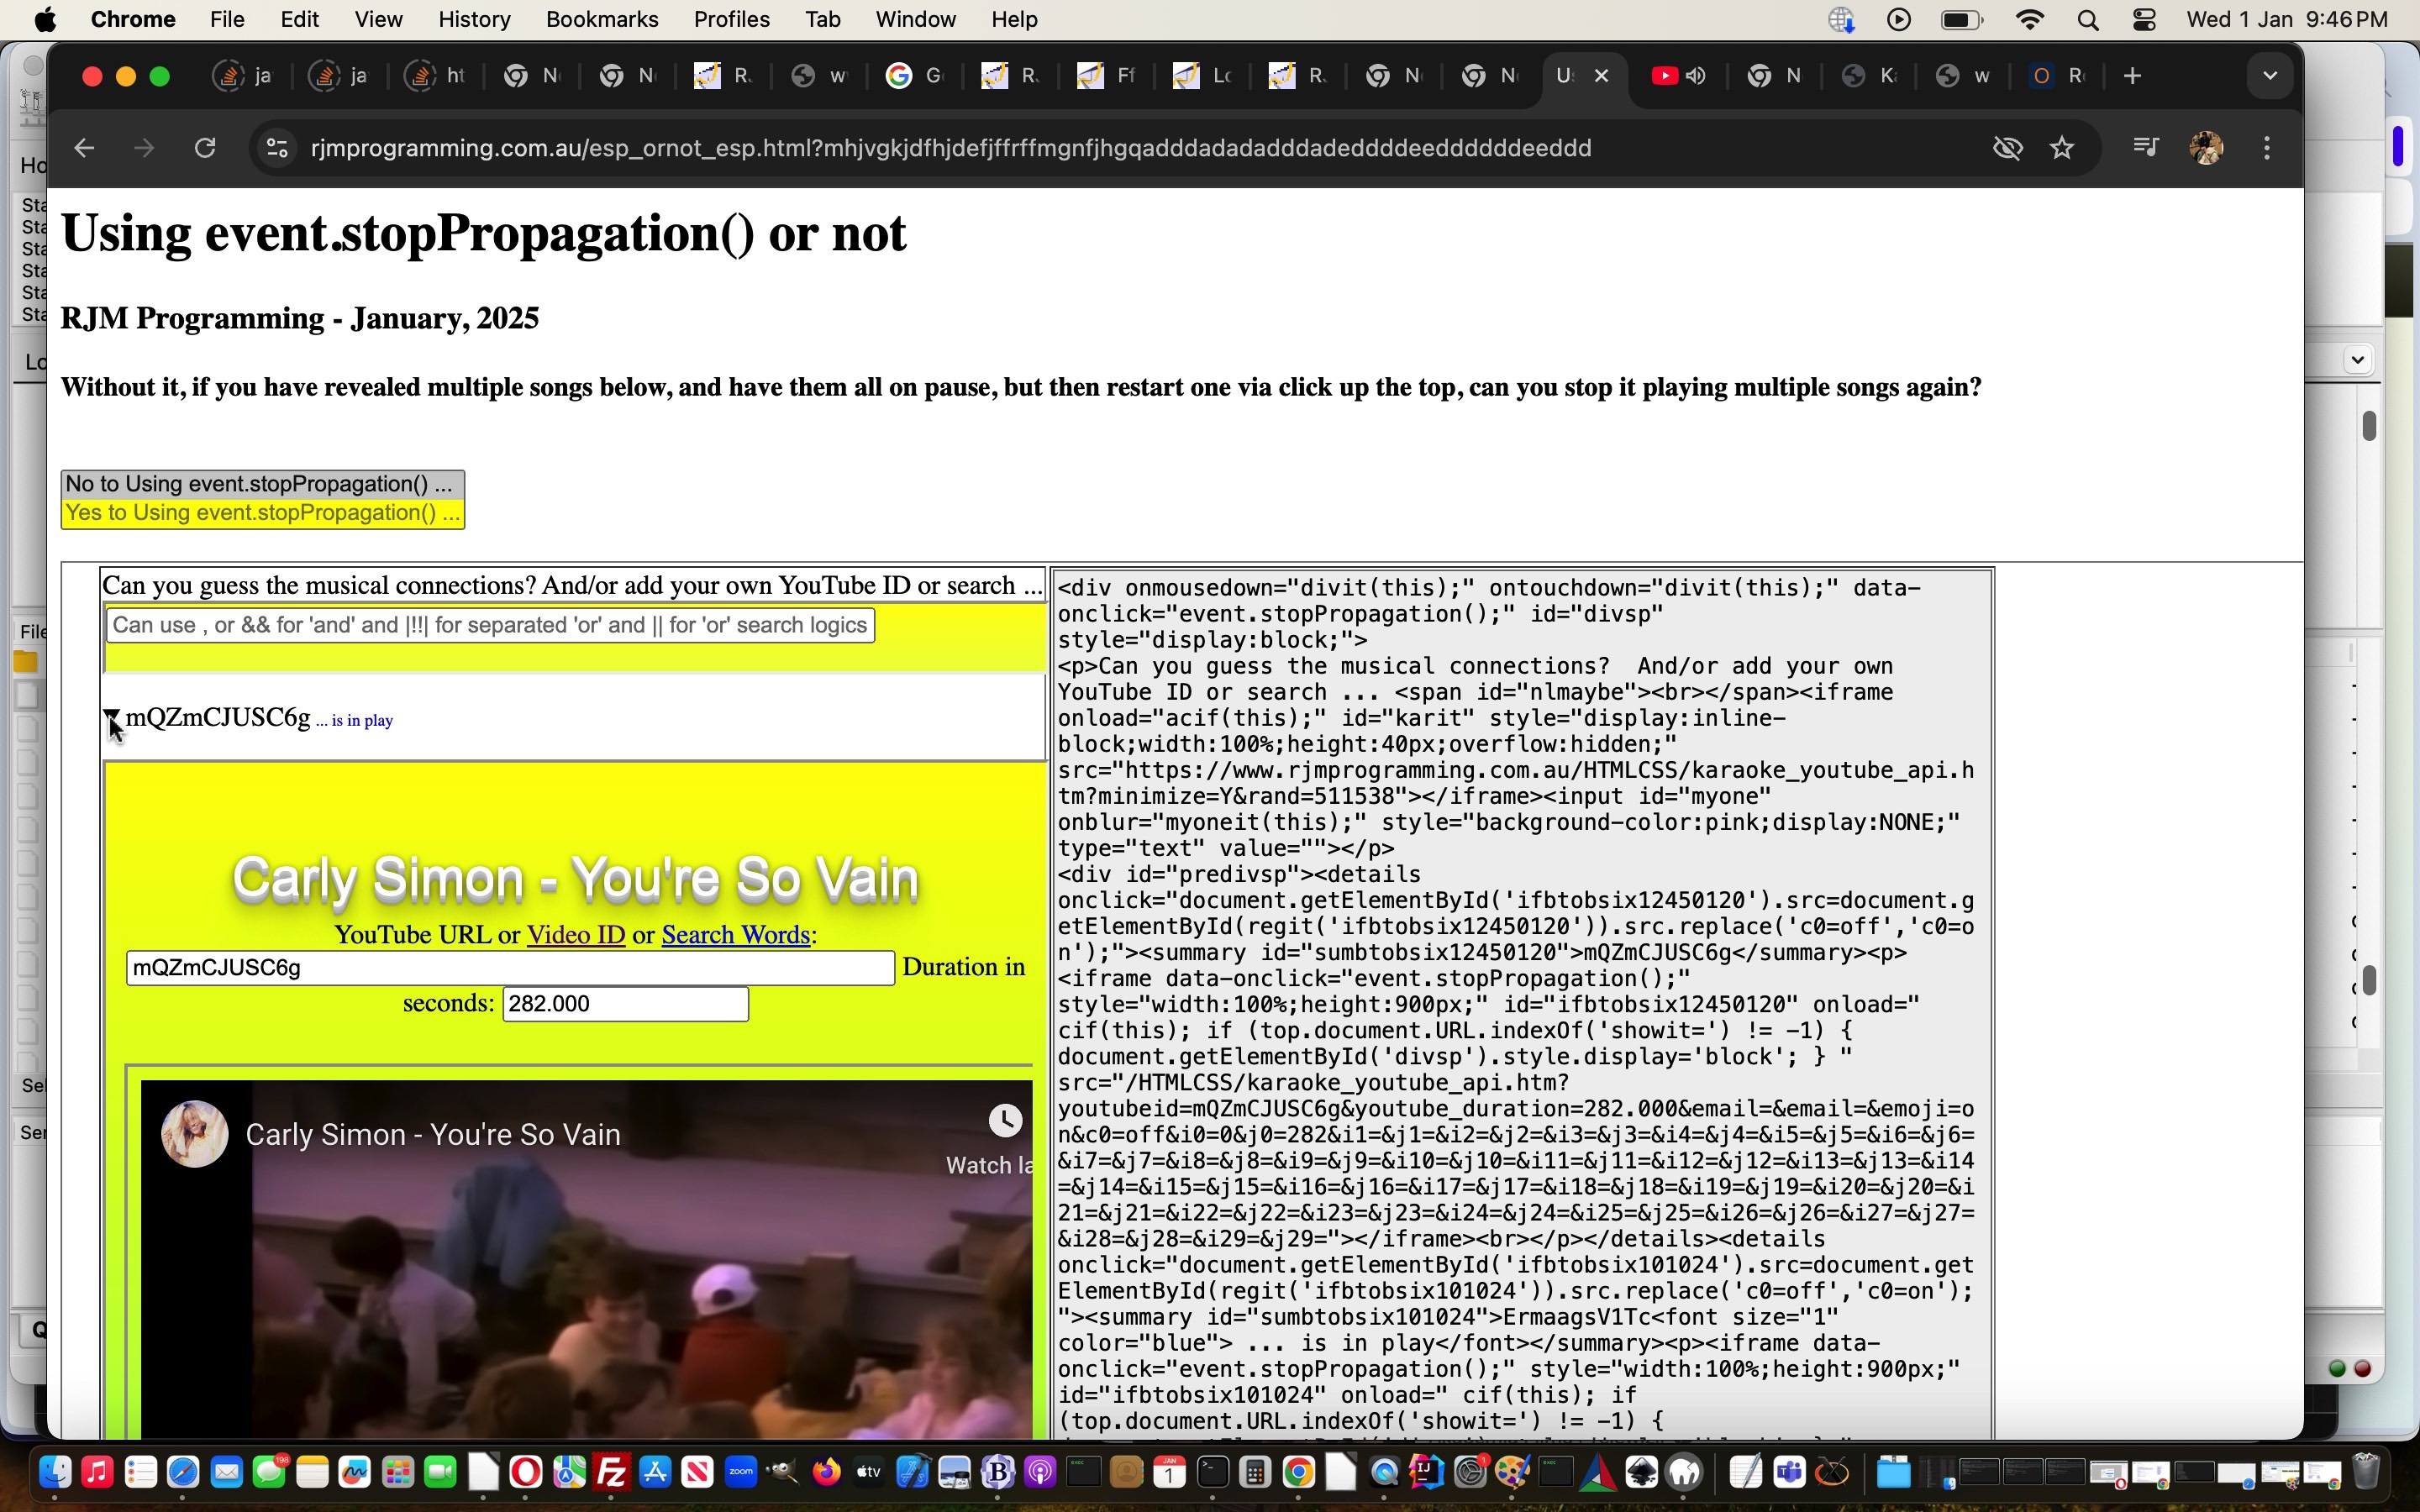View site information icon in address bar
The width and height of the screenshot is (2420, 1512).
click(277, 148)
